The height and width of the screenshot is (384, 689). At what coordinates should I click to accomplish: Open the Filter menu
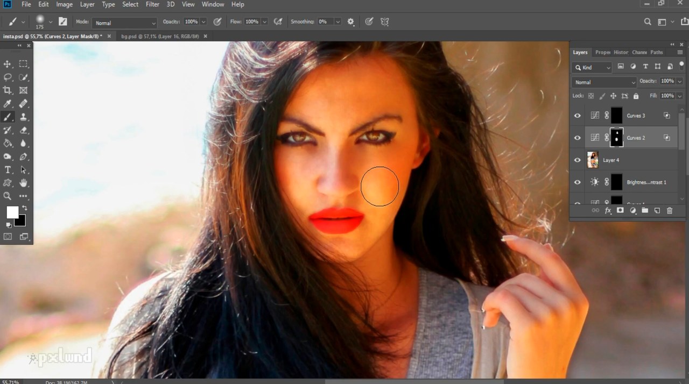tap(152, 4)
